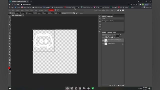Open the Filter menu
Viewport: 160px width, 90px height.
[x=31, y=10]
